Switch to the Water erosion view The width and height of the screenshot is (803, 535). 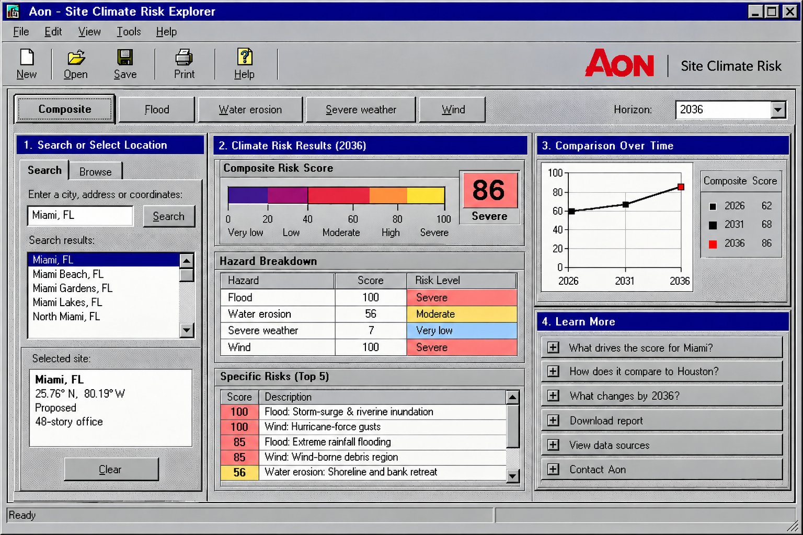click(250, 110)
